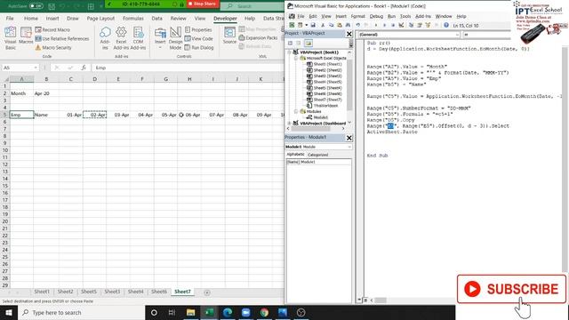Screen dimensions: 569x320
Task: Click the View Microsoft Excel icon in VBA toolbar
Action: pos(293,25)
